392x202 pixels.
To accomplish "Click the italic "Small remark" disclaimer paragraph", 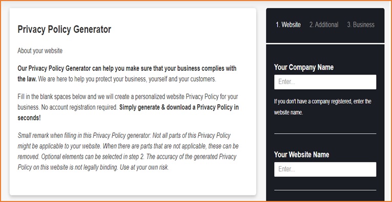I will click(128, 152).
